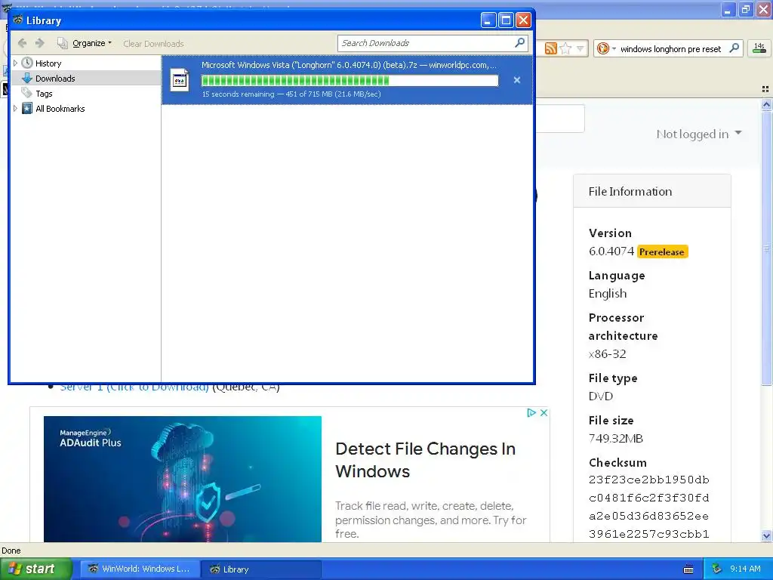Image resolution: width=773 pixels, height=580 pixels.
Task: Click the Library window title icon
Action: pos(18,20)
